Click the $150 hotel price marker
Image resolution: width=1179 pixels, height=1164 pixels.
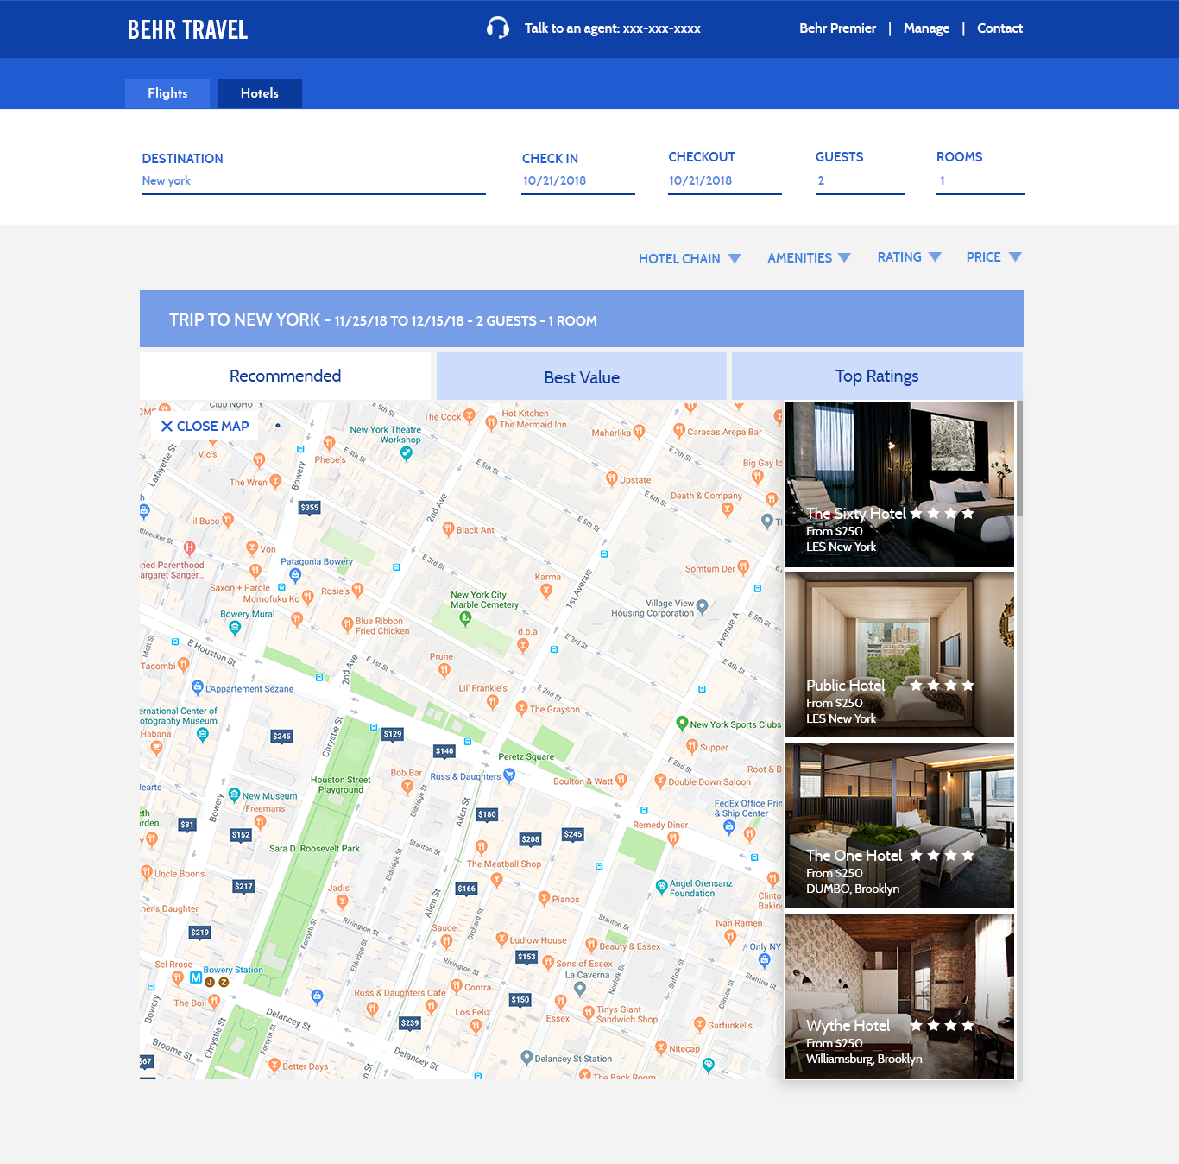coord(520,1000)
